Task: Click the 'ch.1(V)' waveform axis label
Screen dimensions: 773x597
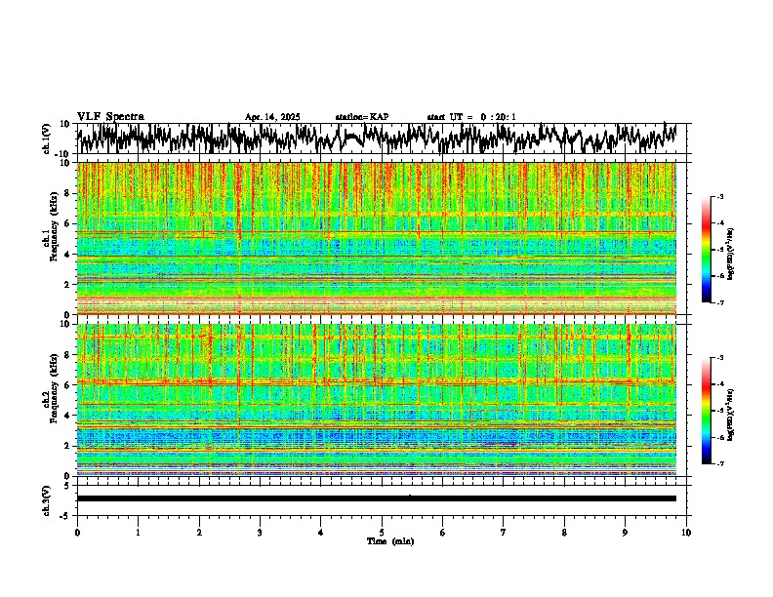Action: (47, 139)
